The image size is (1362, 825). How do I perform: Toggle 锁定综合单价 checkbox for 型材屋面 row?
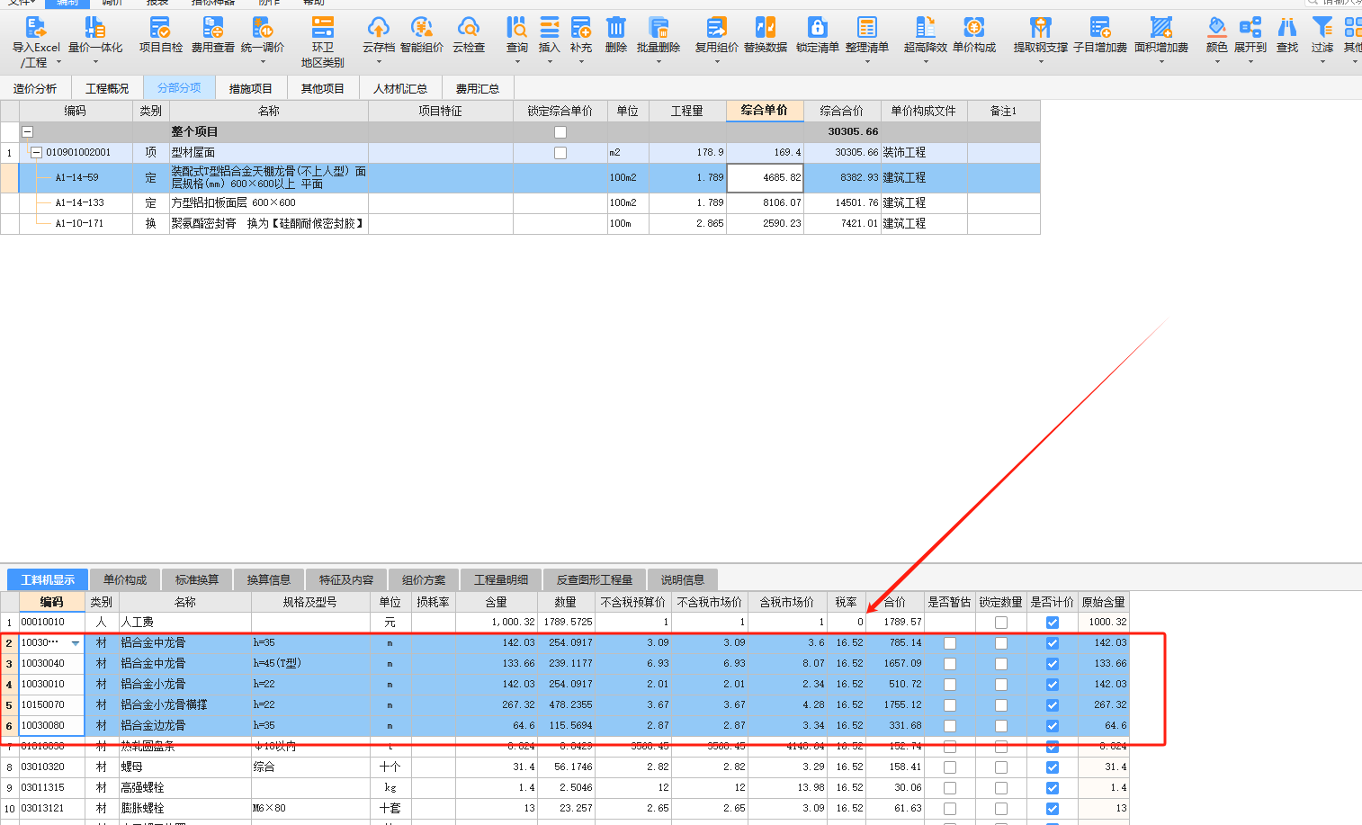pyautogui.click(x=560, y=153)
